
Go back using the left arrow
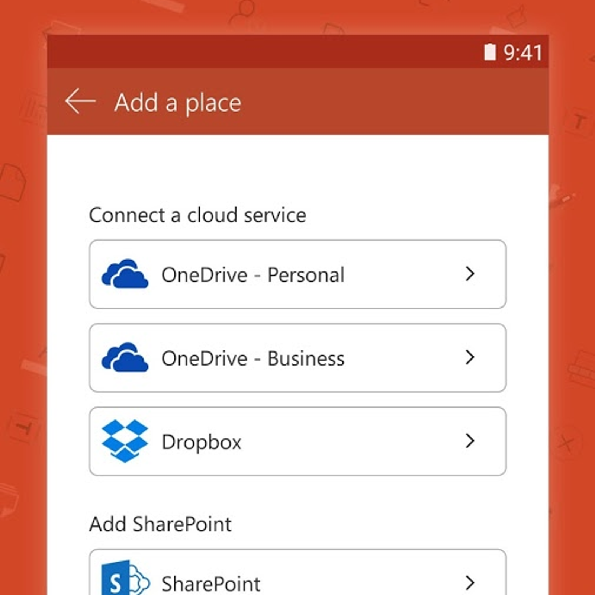pyautogui.click(x=80, y=101)
